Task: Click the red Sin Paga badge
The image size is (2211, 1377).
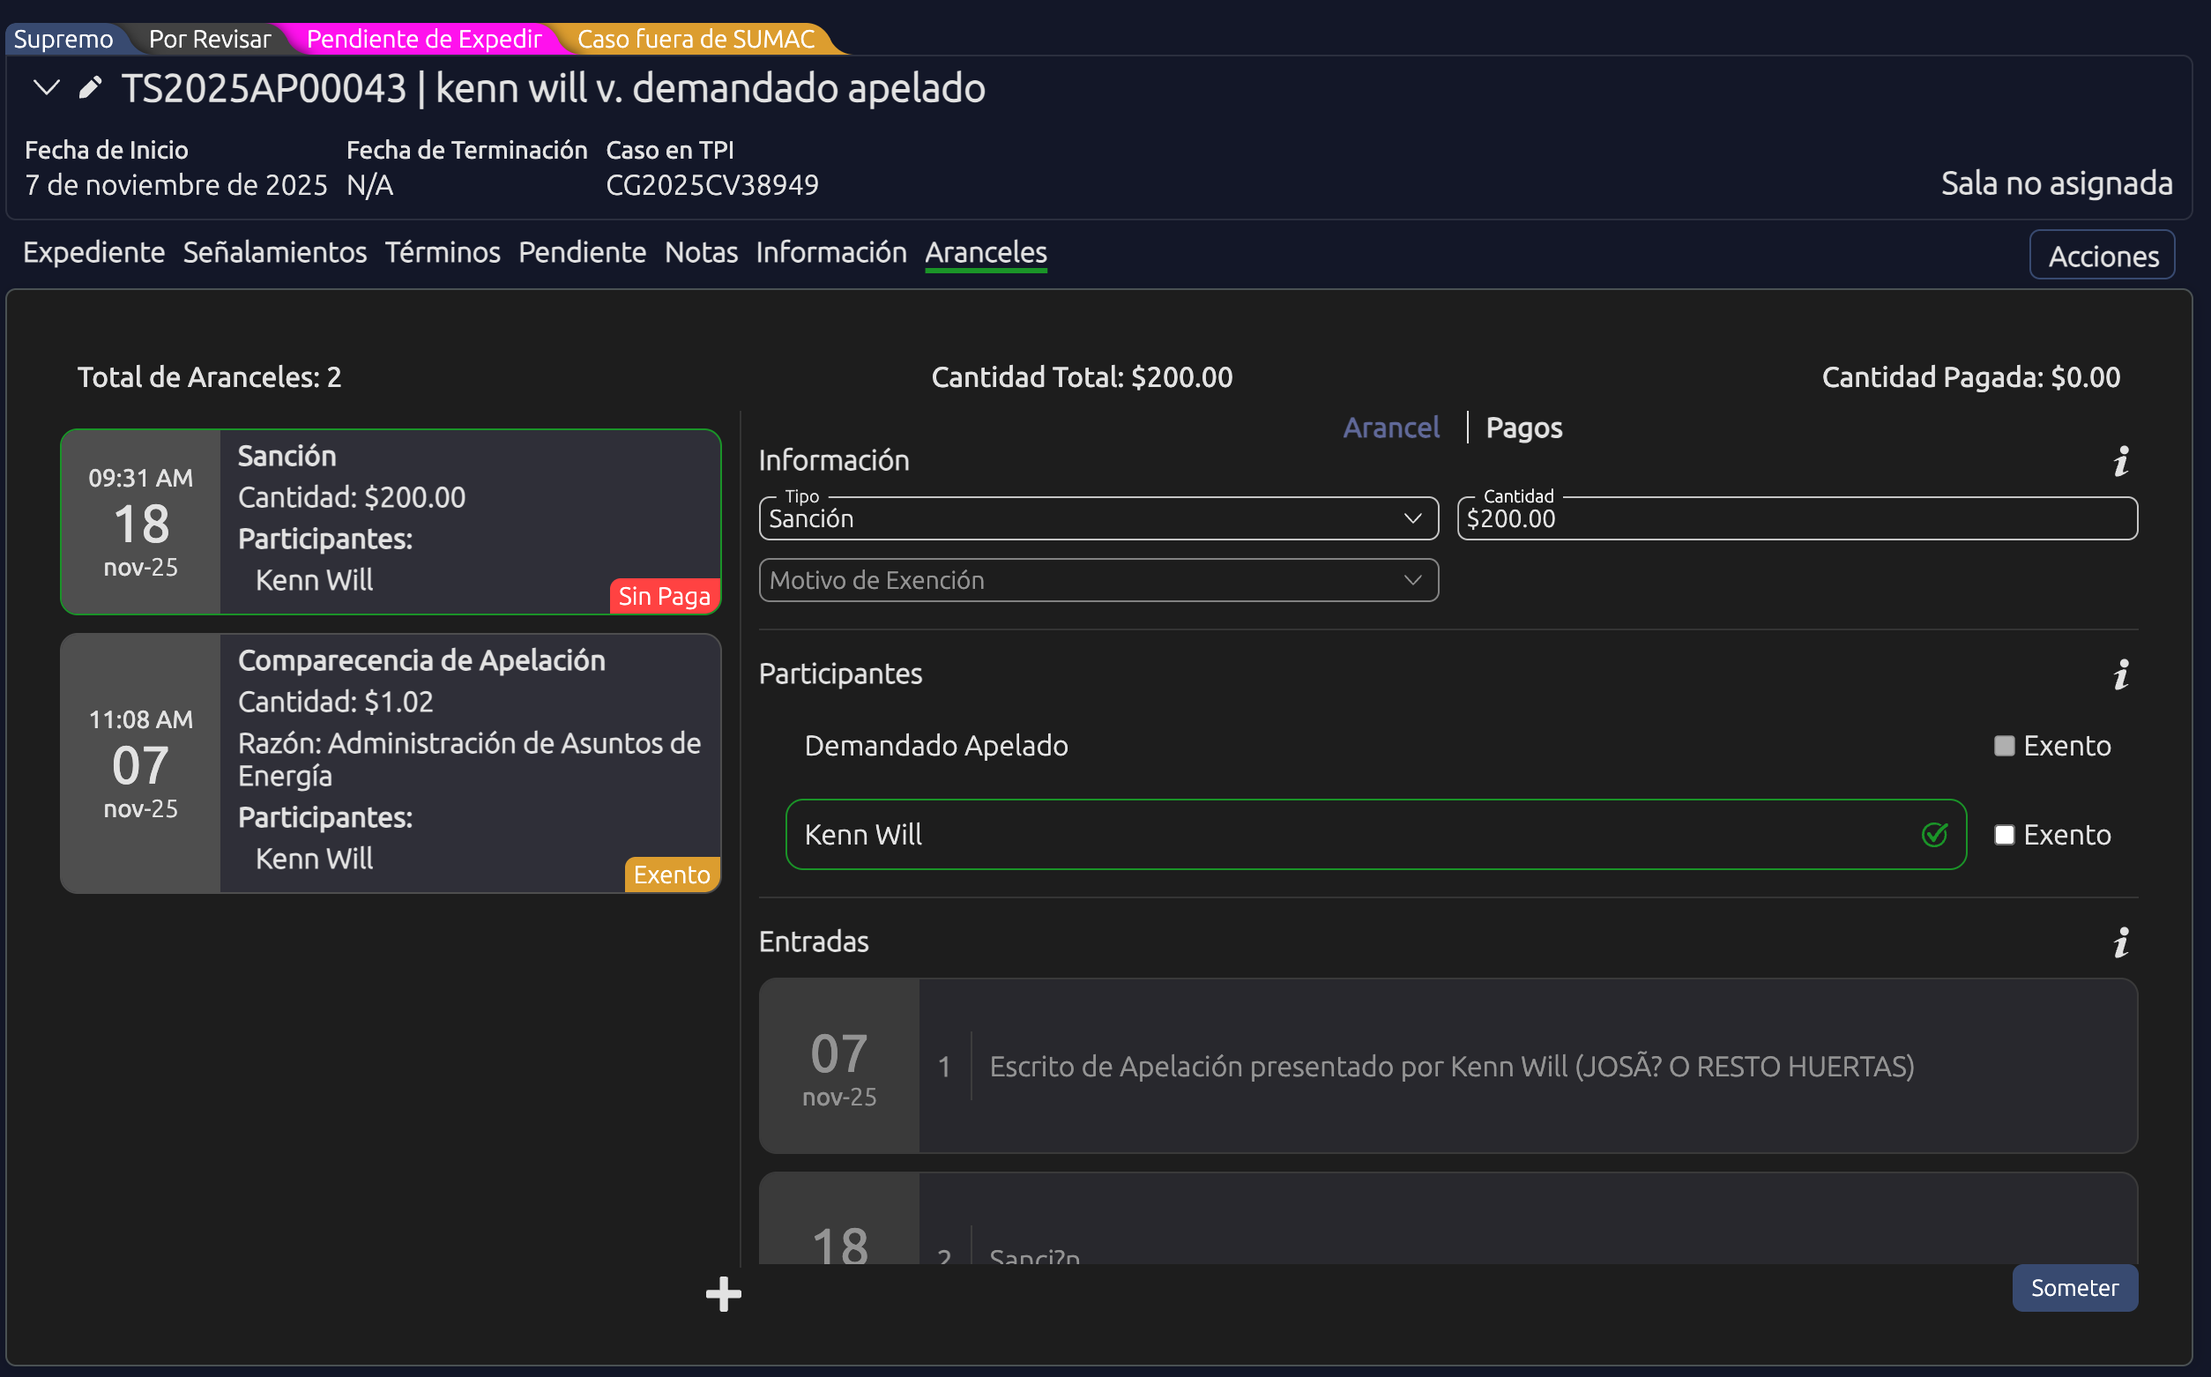Action: (664, 597)
